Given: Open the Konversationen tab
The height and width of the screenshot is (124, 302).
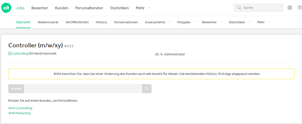Looking at the screenshot, I should click(126, 22).
